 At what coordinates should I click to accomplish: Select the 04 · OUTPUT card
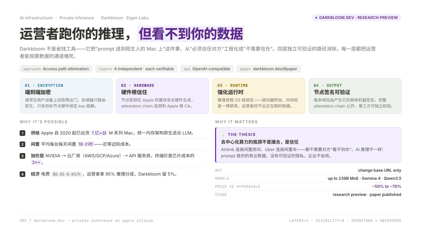point(355,96)
